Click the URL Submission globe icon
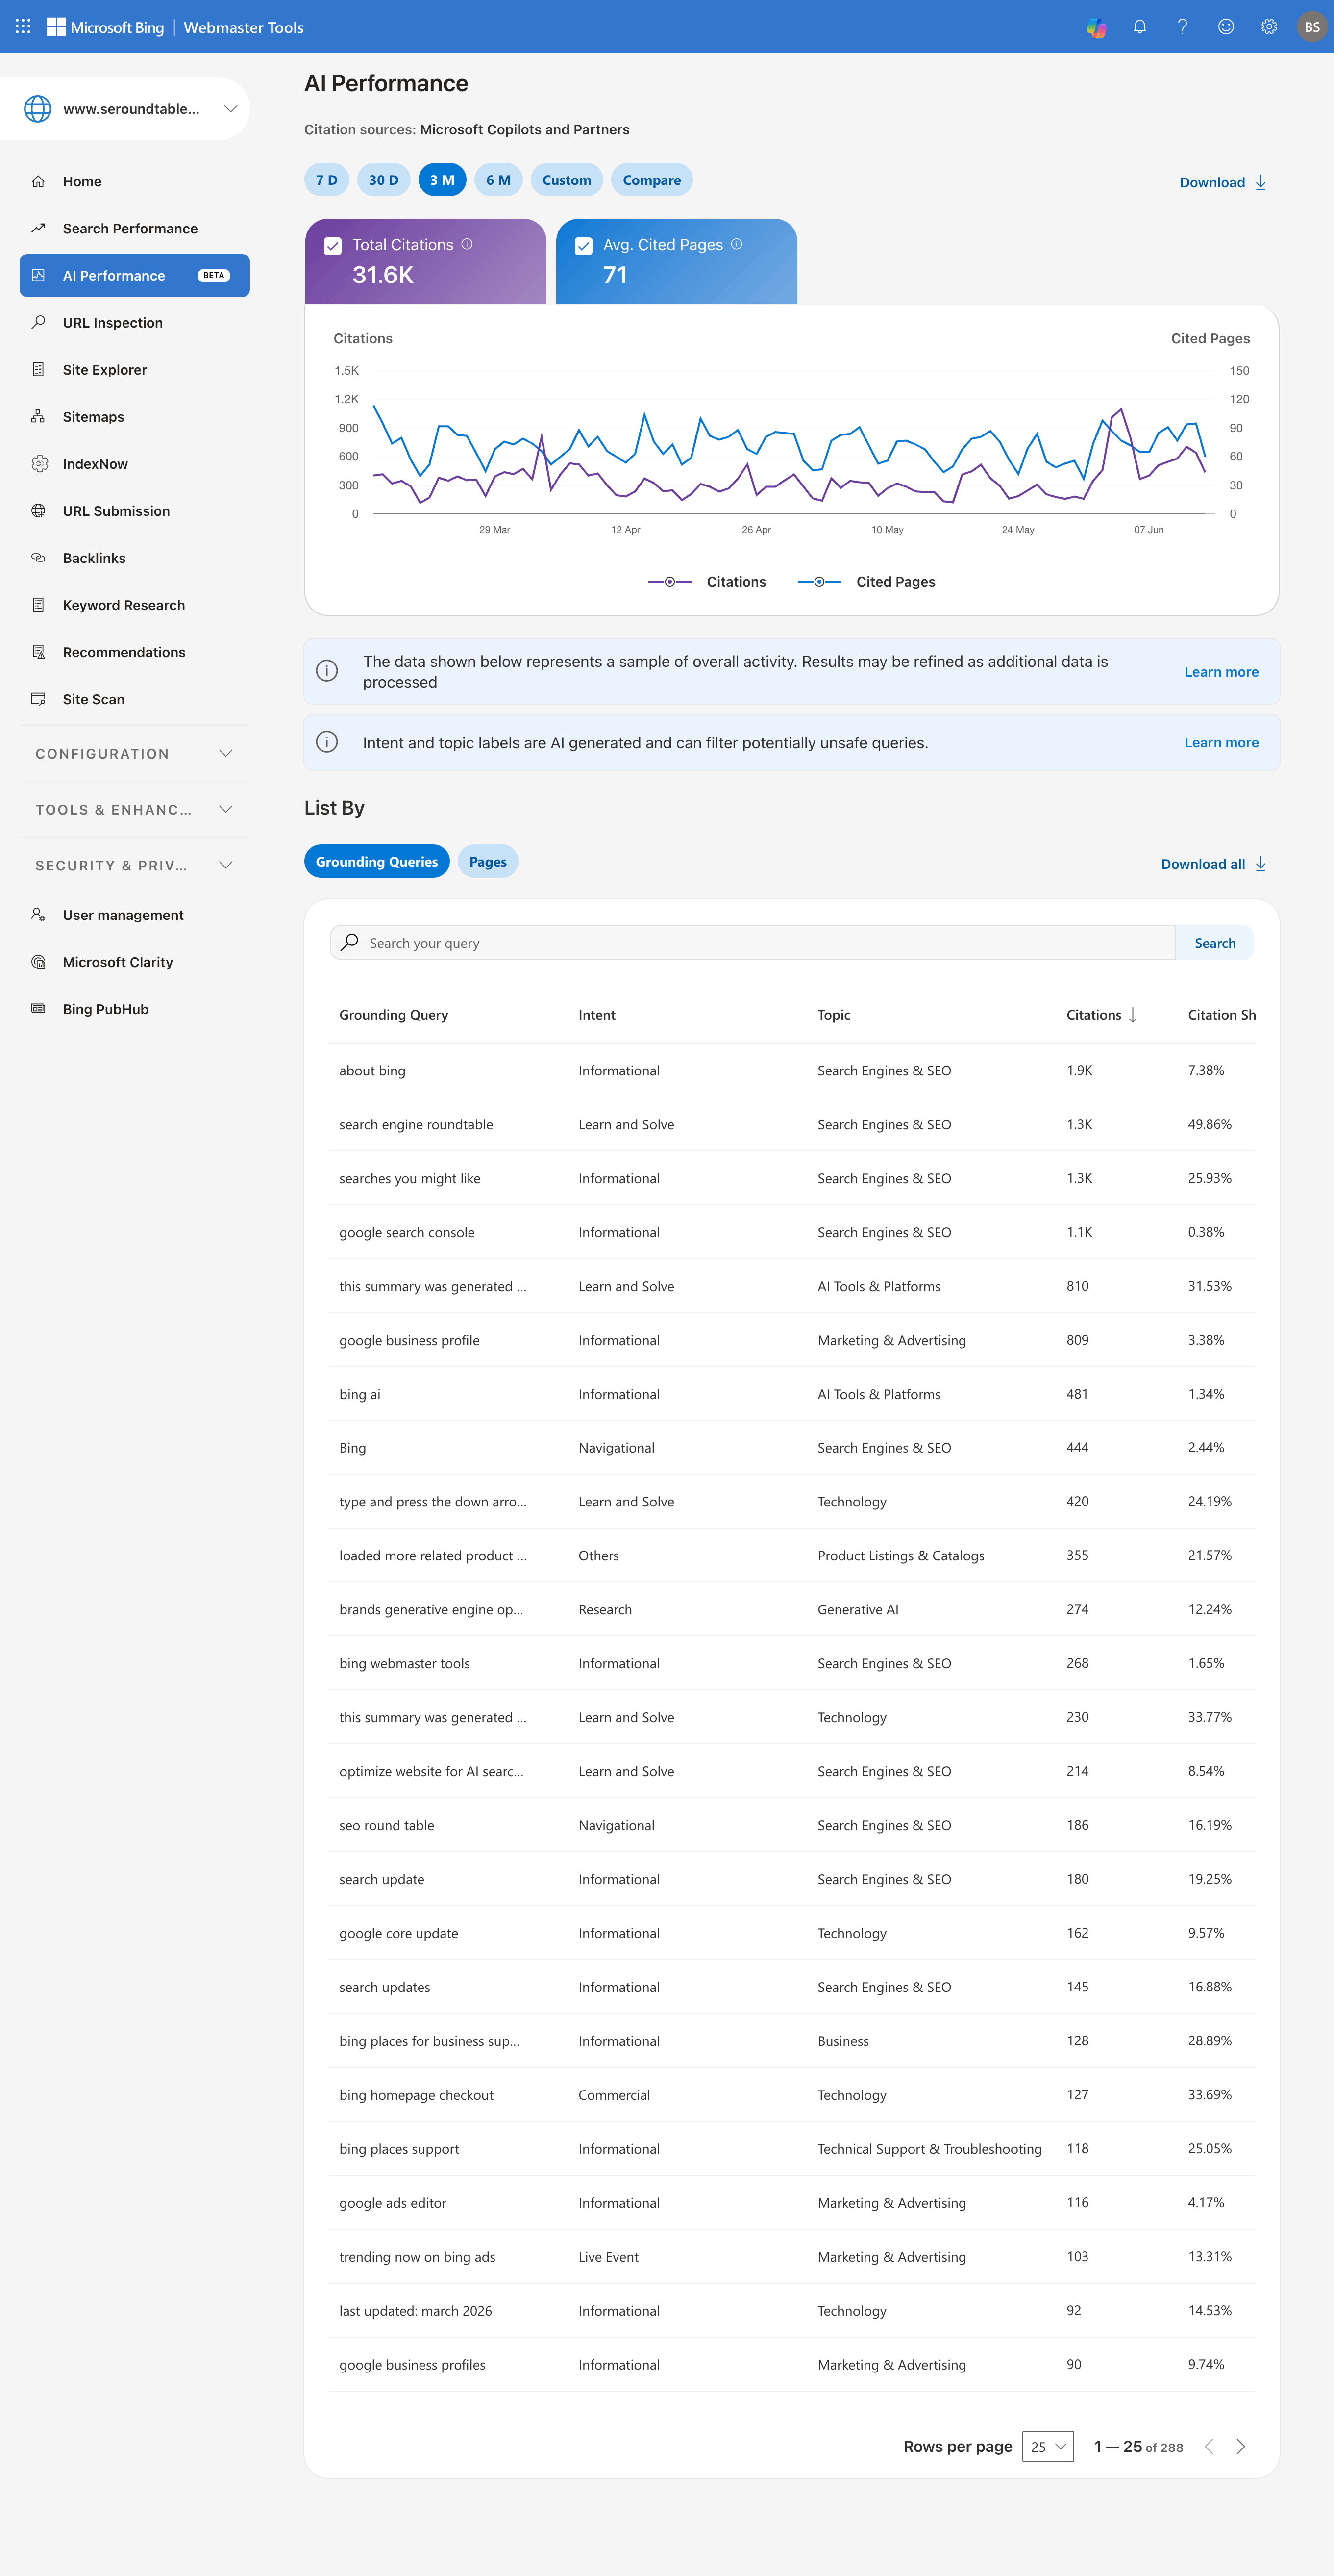1334x2576 pixels. coord(38,510)
